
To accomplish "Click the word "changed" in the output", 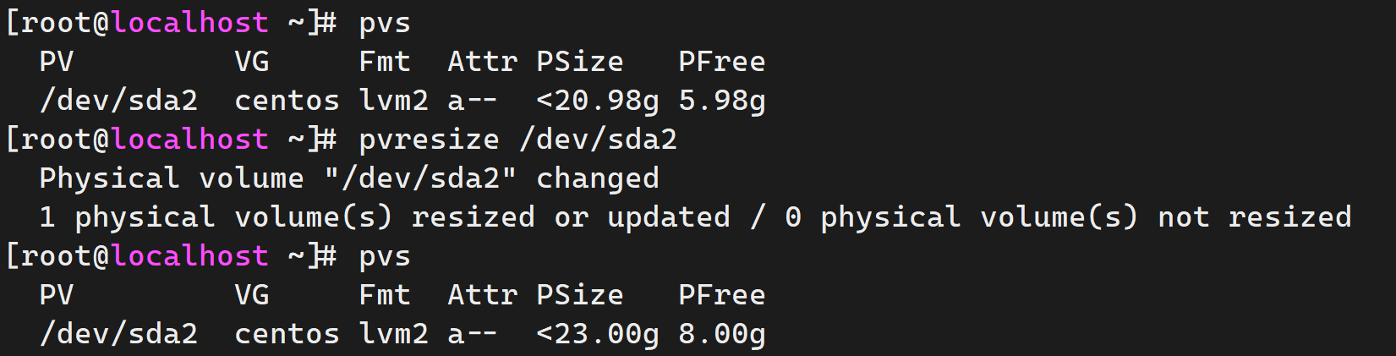I will coord(597,178).
